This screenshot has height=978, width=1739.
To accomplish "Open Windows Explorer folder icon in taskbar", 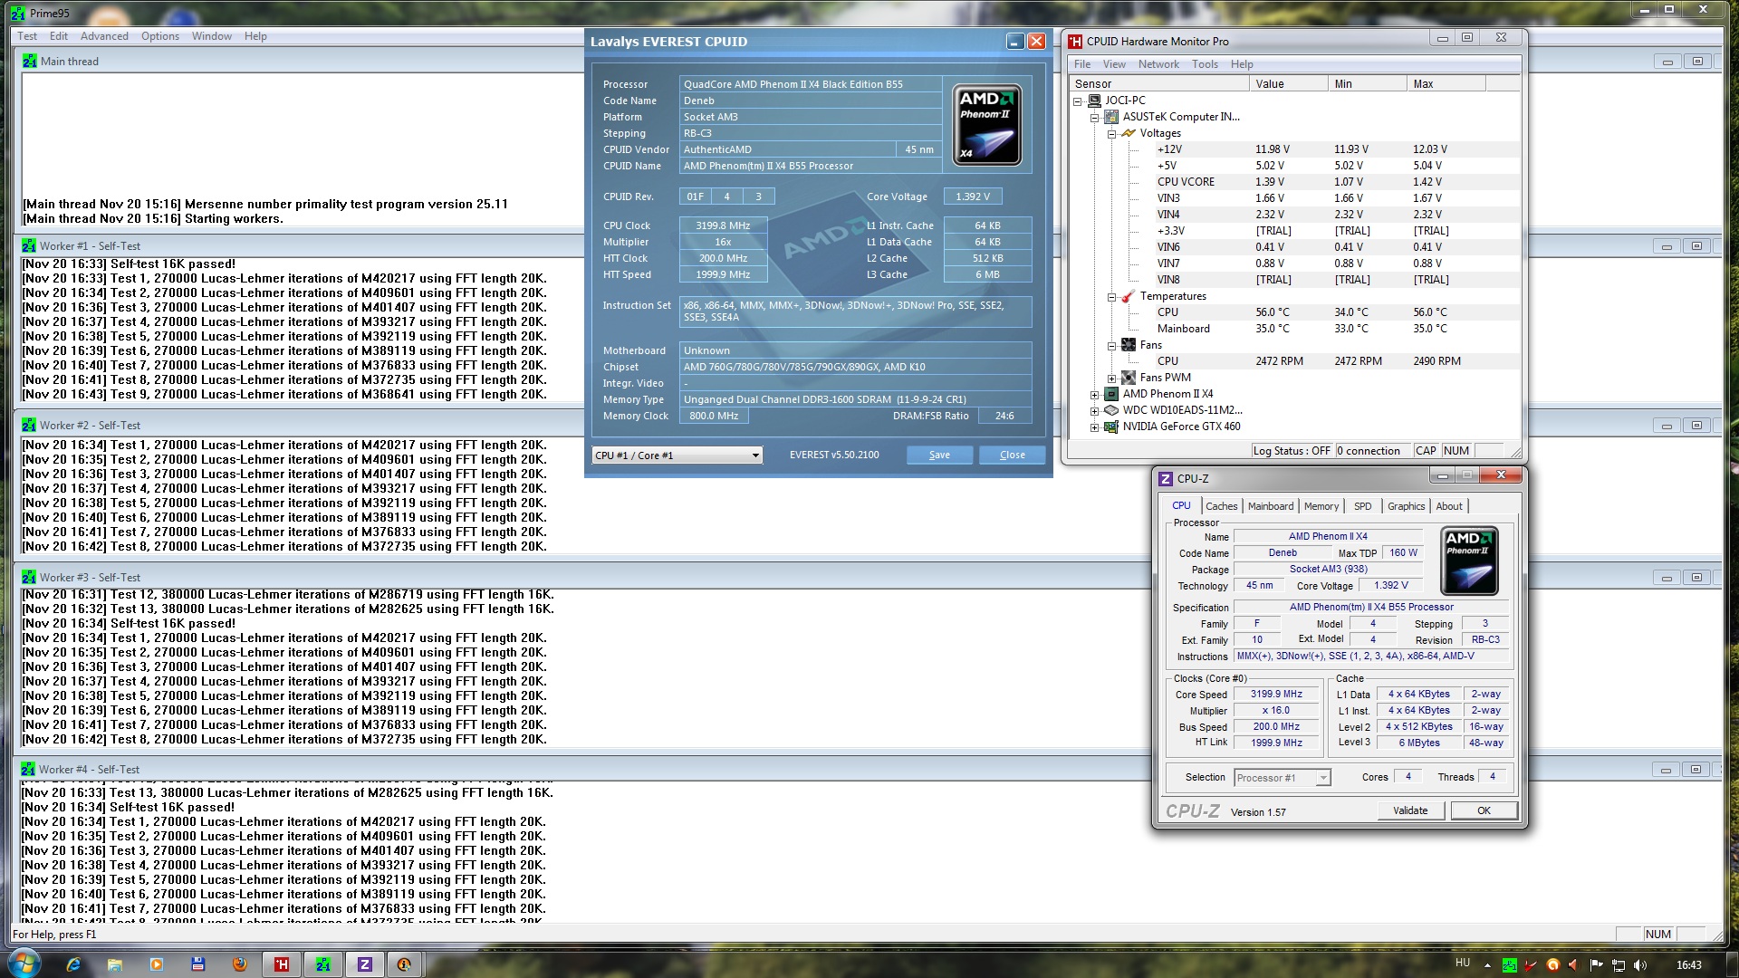I will click(115, 964).
